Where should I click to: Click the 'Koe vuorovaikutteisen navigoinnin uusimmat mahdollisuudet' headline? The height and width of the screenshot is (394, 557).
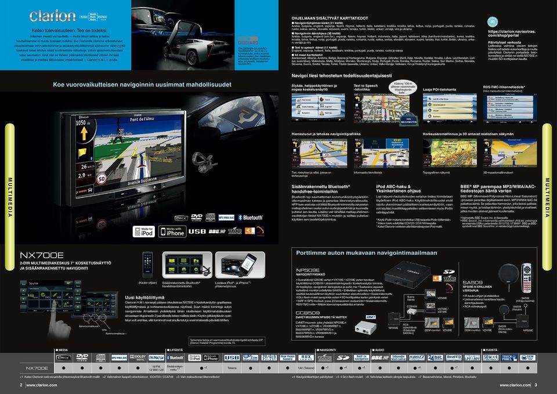click(142, 85)
